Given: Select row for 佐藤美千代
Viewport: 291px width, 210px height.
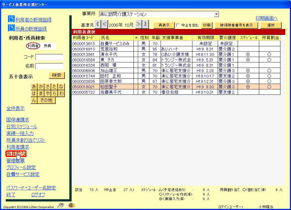Looking at the screenshot, I should pyautogui.click(x=176, y=92).
